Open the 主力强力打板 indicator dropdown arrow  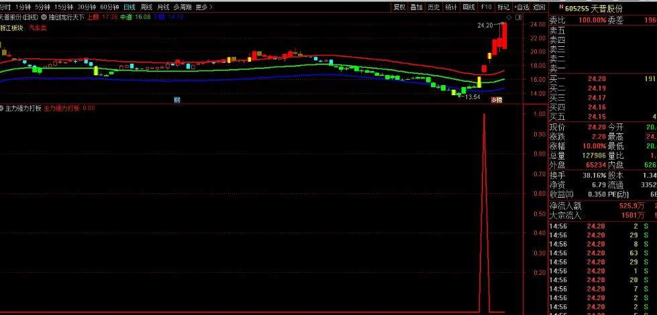(2, 107)
